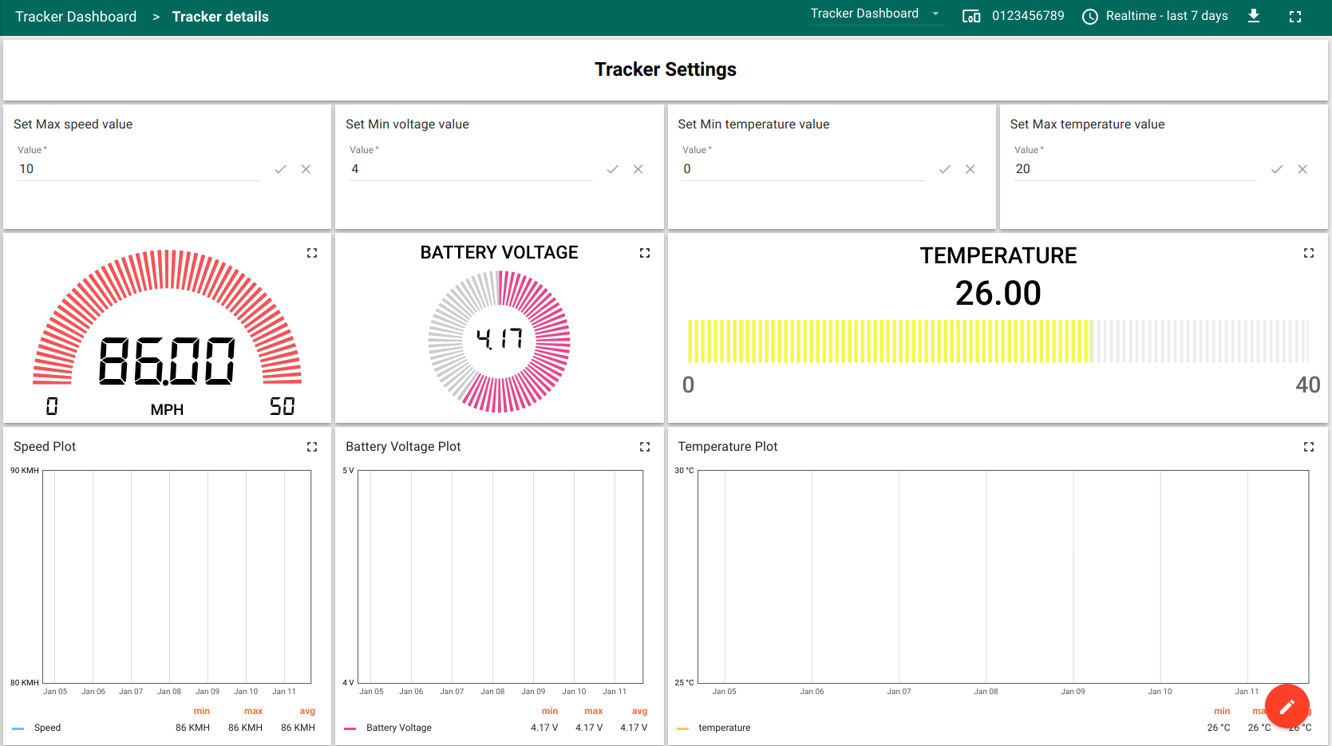1332x746 pixels.
Task: Expand the speed gauge widget to fullscreen
Action: coord(312,253)
